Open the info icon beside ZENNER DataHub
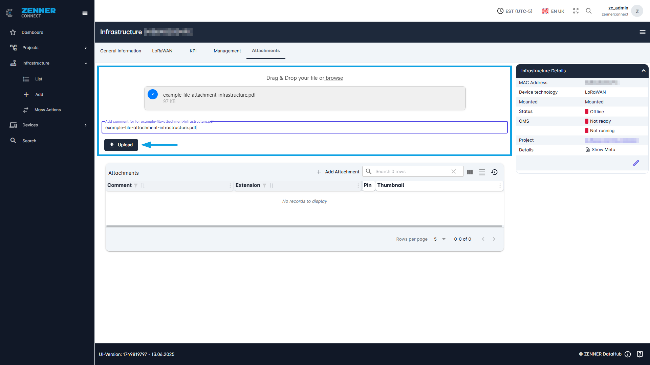Image resolution: width=650 pixels, height=365 pixels. pyautogui.click(x=628, y=354)
